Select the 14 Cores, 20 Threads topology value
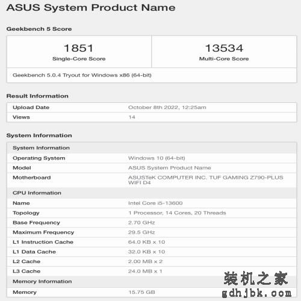 pyautogui.click(x=177, y=213)
